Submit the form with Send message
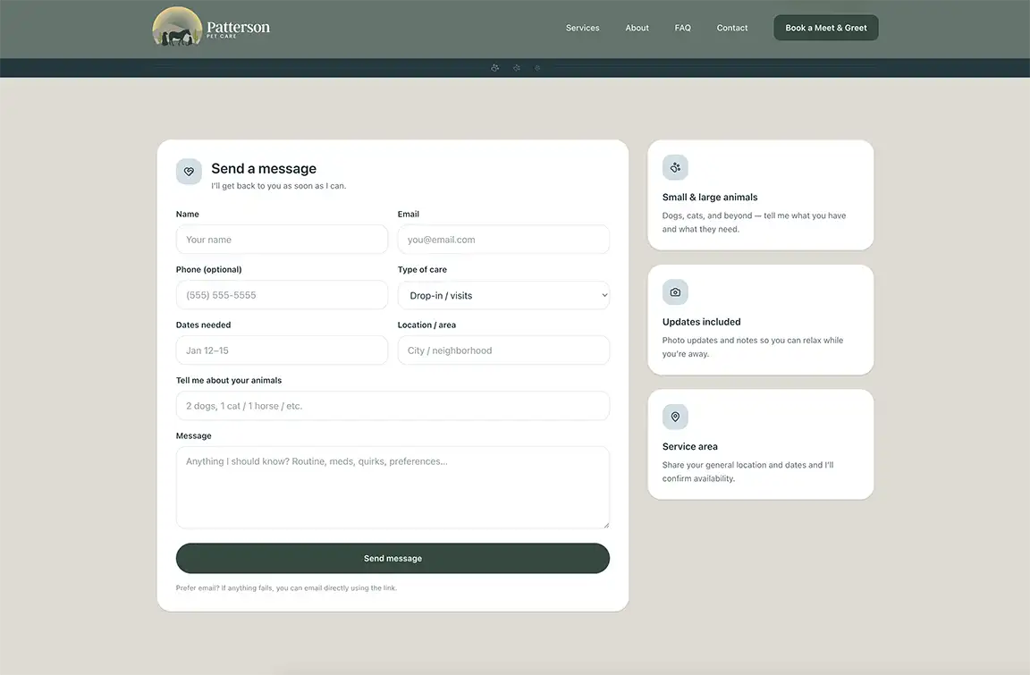 coord(393,558)
